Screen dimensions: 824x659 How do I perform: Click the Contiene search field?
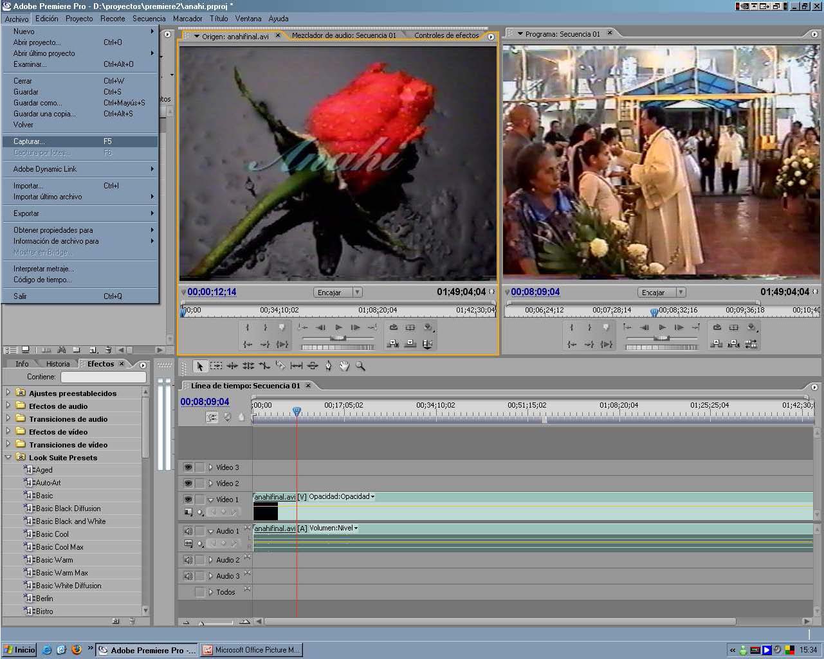(103, 377)
